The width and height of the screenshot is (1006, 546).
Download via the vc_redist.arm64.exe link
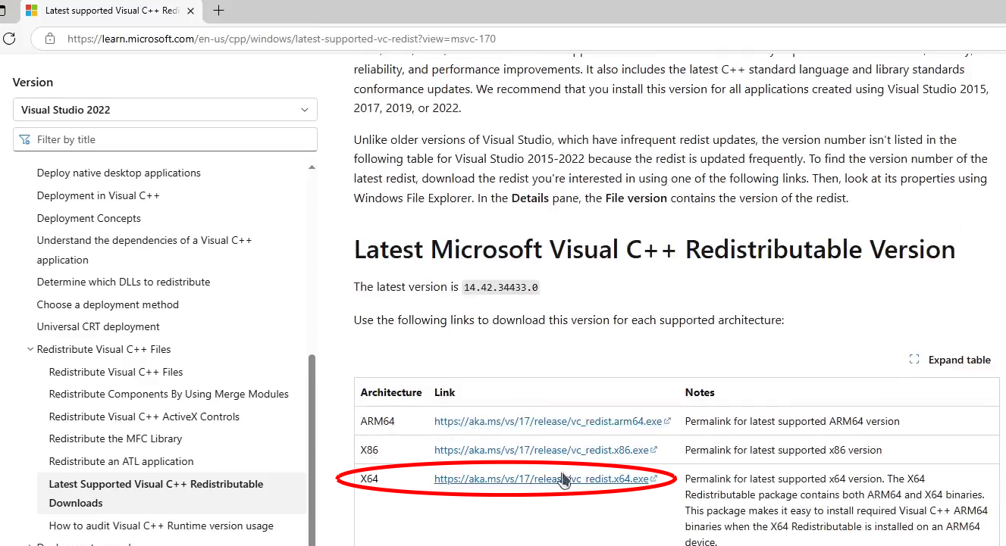[x=548, y=421]
